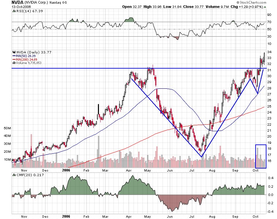Click the green up-arrow next to Chg

(265, 7)
